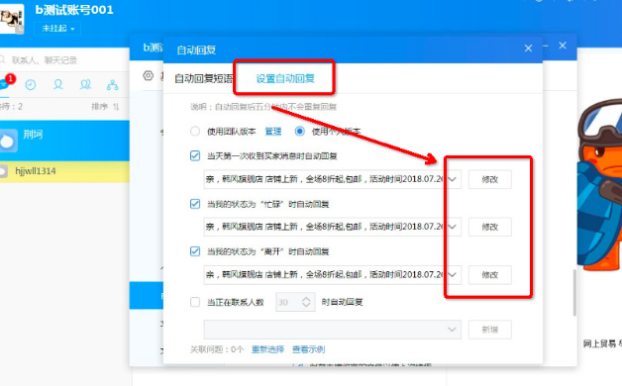Viewport: 622px width, 386px height.
Task: Open the contacts person icon
Action: coord(57,84)
